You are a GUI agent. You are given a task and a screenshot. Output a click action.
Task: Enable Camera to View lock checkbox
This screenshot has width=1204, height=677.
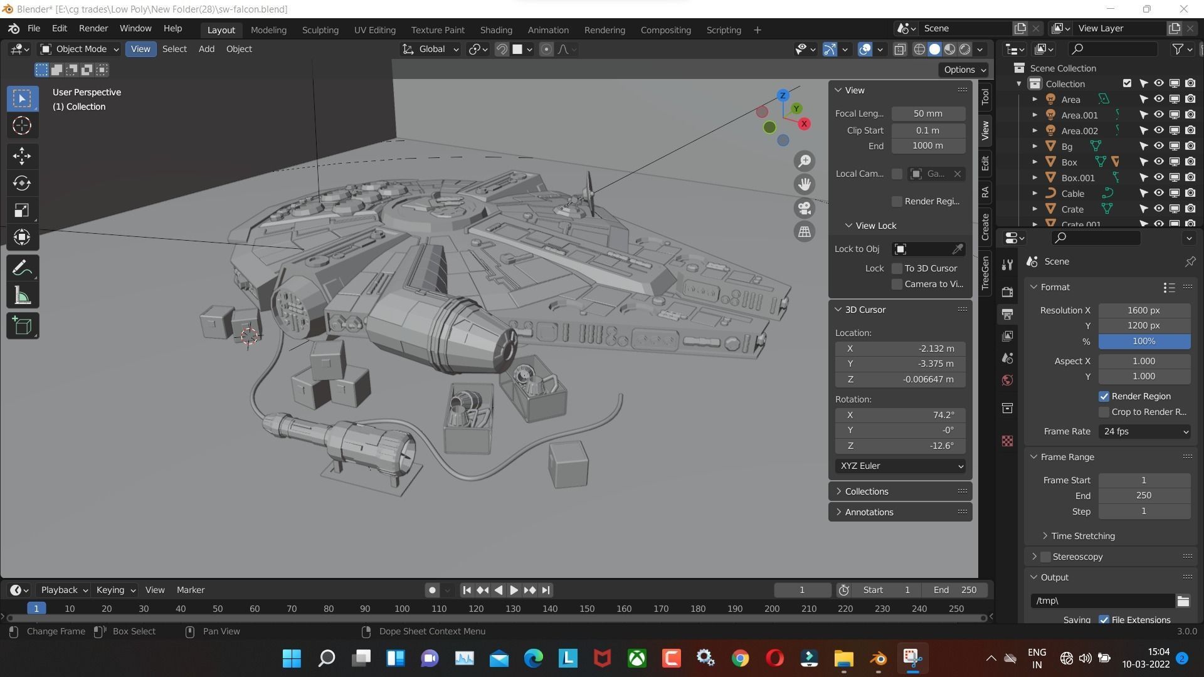(897, 284)
